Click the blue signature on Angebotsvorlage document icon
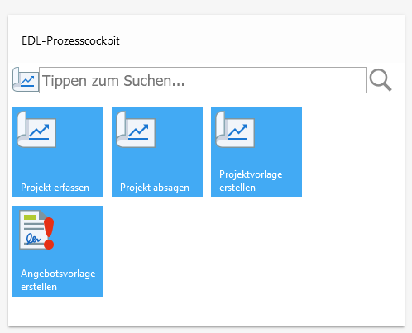The width and height of the screenshot is (412, 333). click(x=33, y=239)
